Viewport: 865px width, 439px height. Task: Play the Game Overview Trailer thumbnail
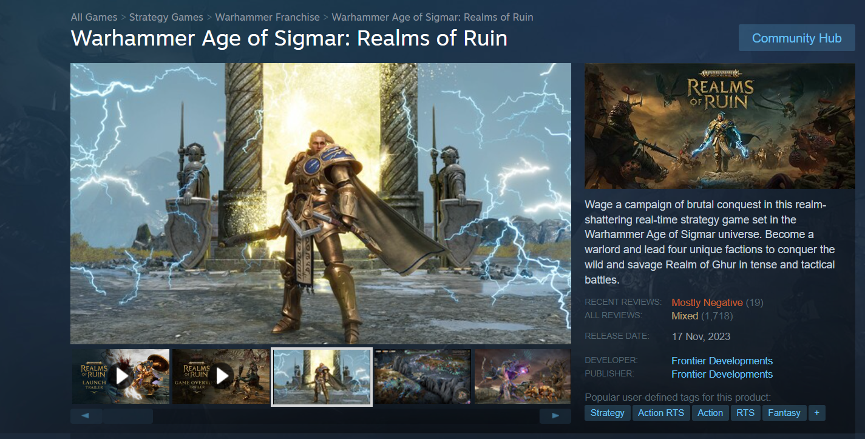(x=221, y=376)
